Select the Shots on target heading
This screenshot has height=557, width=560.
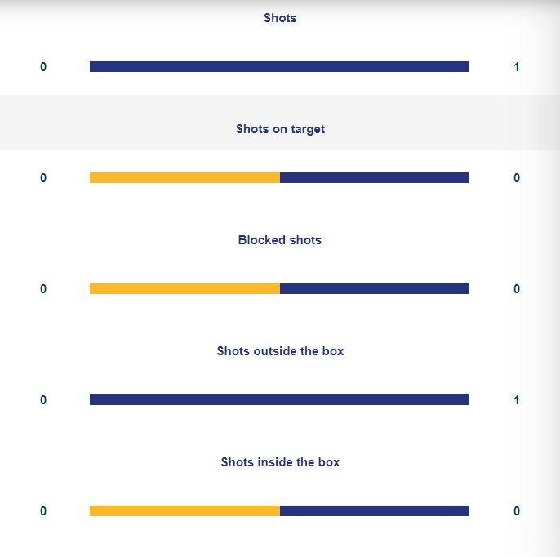coord(280,129)
